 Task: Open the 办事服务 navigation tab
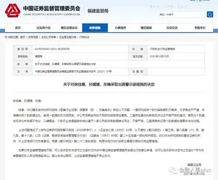pos(121,28)
